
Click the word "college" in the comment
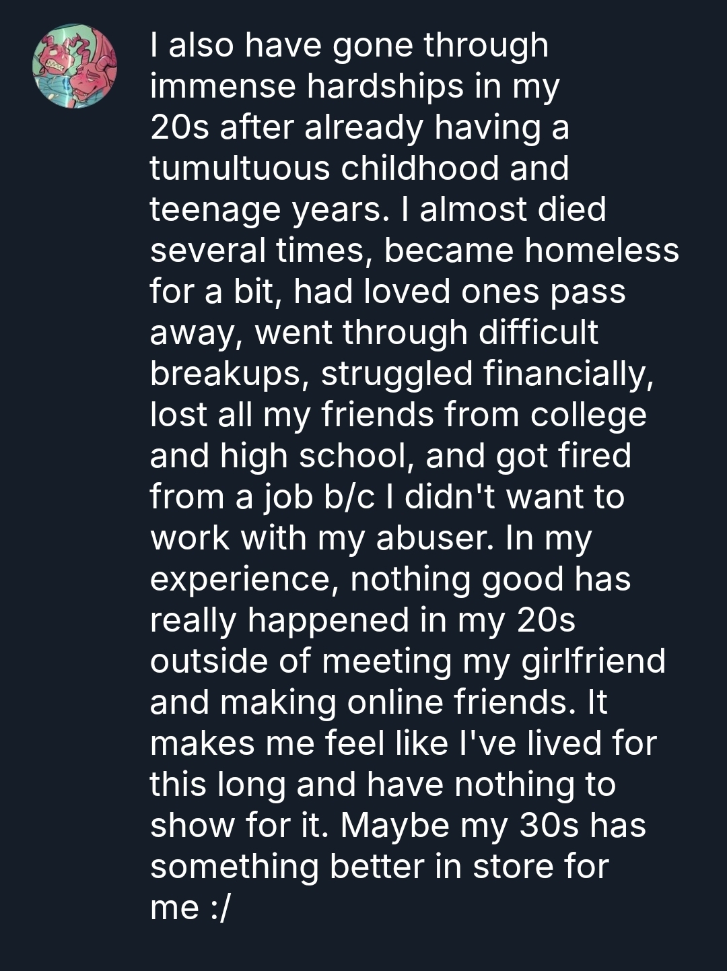tap(588, 415)
